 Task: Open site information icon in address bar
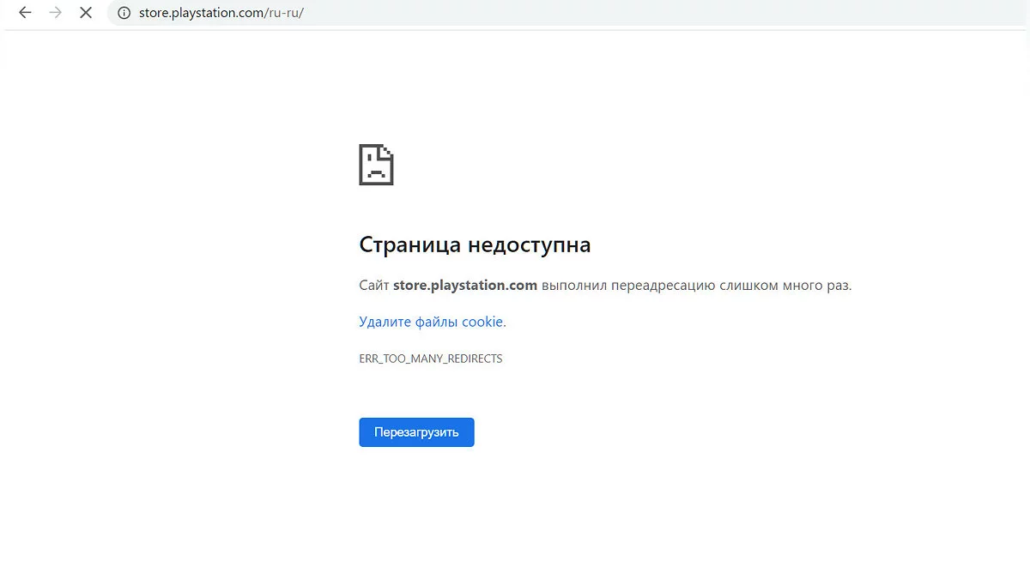click(124, 13)
